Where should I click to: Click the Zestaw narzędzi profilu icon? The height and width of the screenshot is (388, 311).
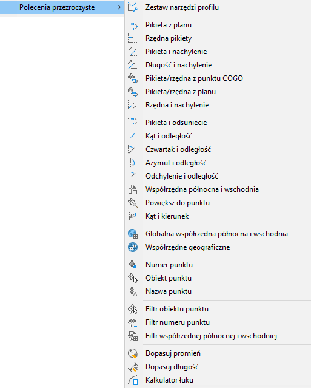(x=132, y=7)
